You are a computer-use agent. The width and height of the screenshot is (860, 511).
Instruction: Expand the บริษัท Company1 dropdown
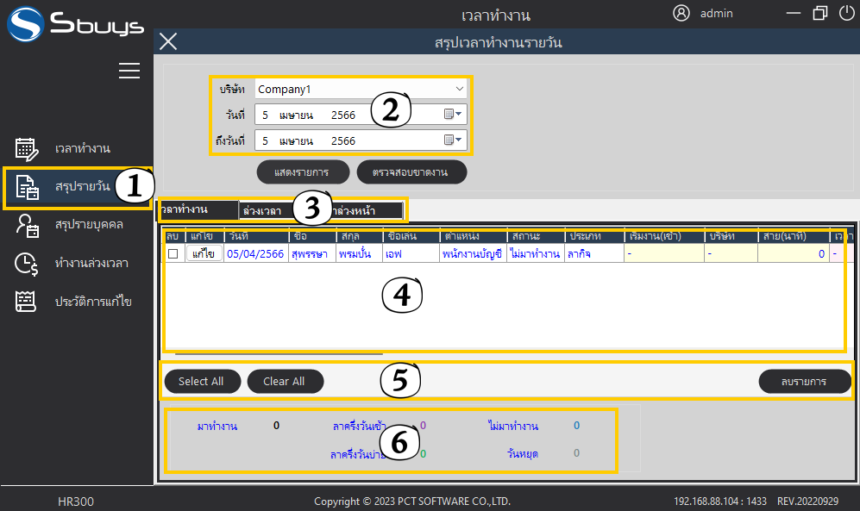coord(459,89)
